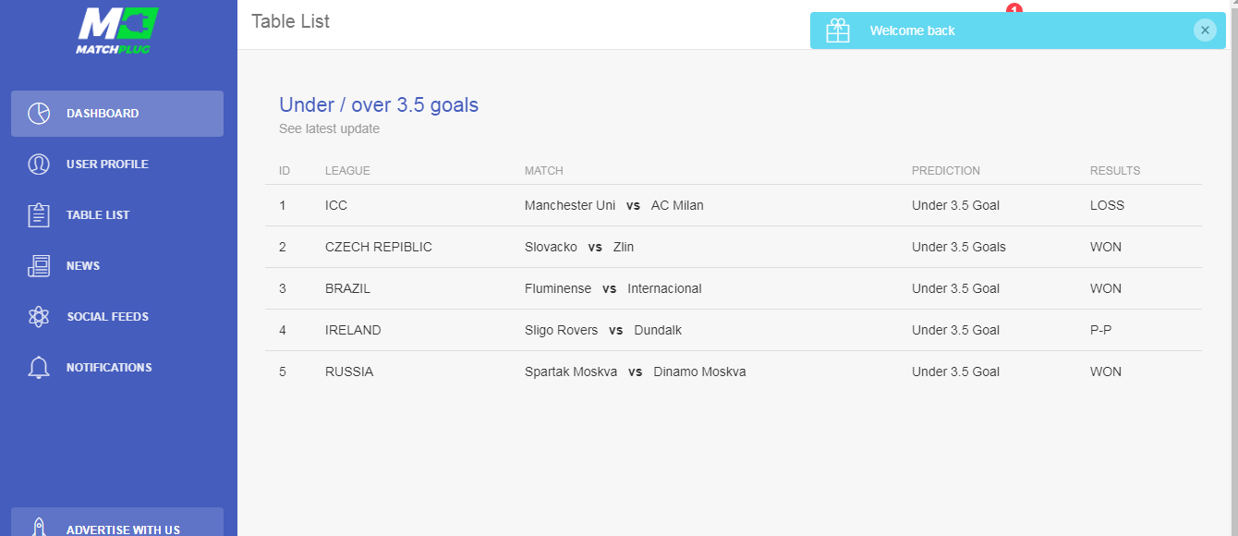
Task: Click the User Profile person icon
Action: click(x=39, y=164)
